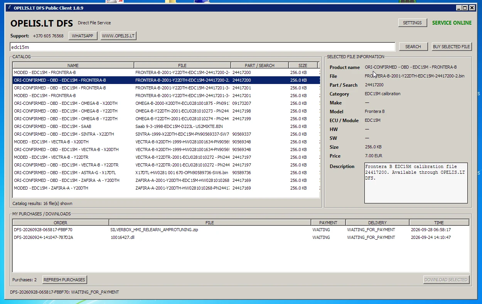Select MODED VECTRA-B X20DTH row

[x=166, y=142]
